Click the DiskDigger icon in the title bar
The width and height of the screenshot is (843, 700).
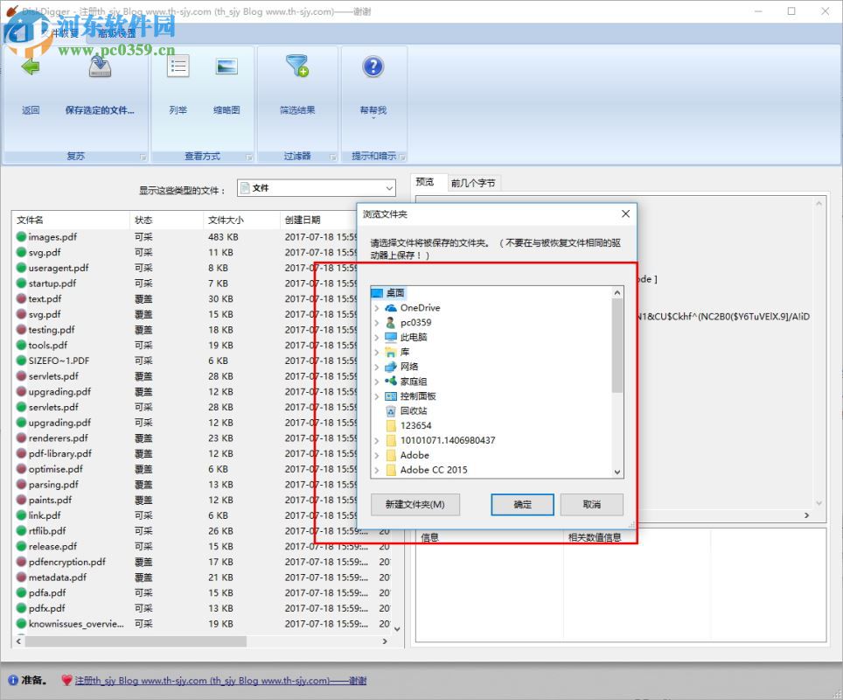tap(11, 10)
